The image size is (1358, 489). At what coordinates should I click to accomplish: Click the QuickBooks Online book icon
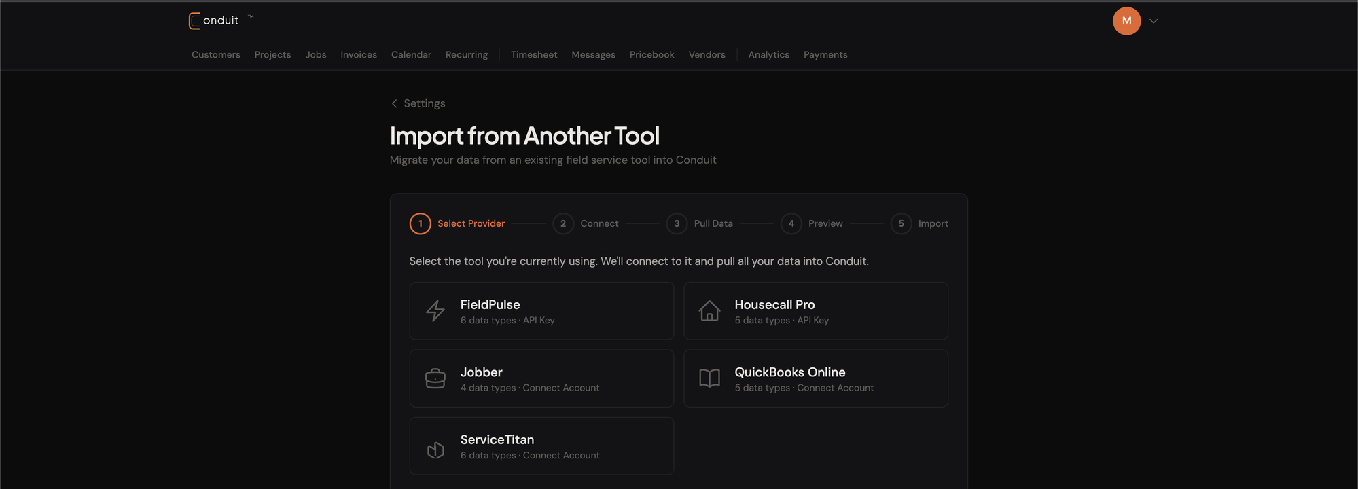pyautogui.click(x=710, y=378)
